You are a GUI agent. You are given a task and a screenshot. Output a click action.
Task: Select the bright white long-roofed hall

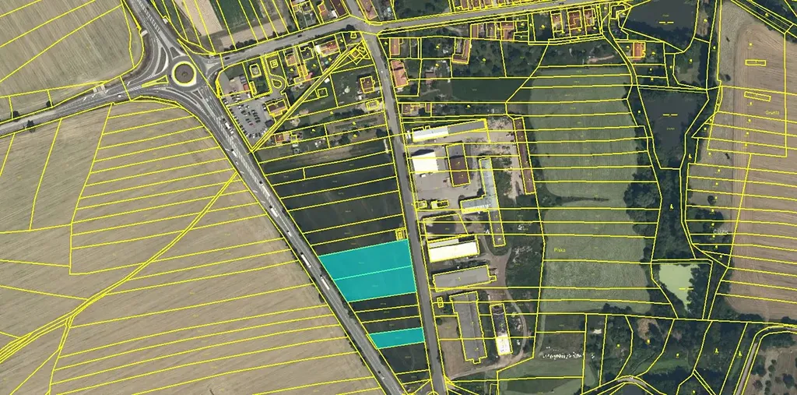coord(453,250)
